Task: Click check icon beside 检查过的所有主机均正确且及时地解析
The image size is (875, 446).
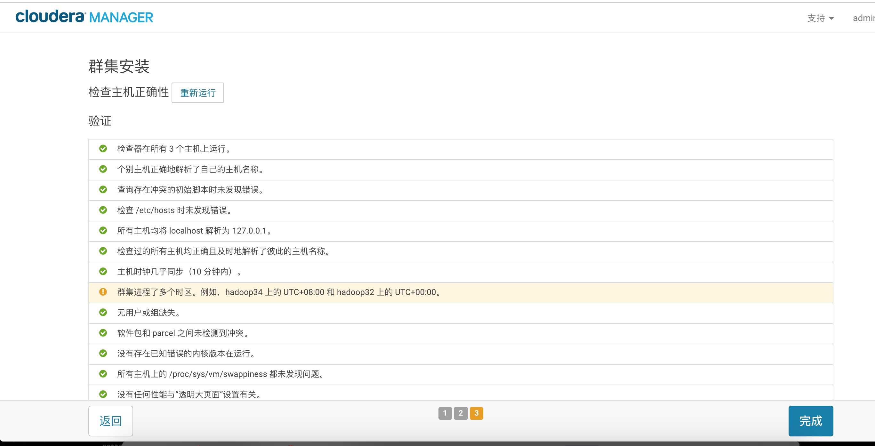Action: point(103,251)
